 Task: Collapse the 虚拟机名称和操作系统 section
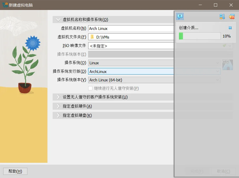(58, 20)
